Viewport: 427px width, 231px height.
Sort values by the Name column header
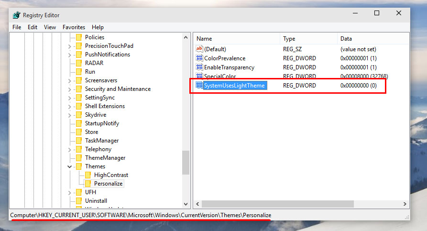pos(236,39)
